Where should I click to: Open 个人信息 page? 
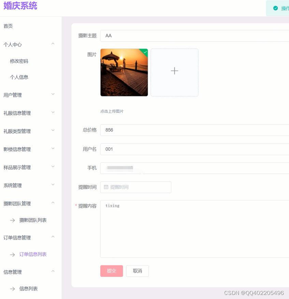point(19,77)
